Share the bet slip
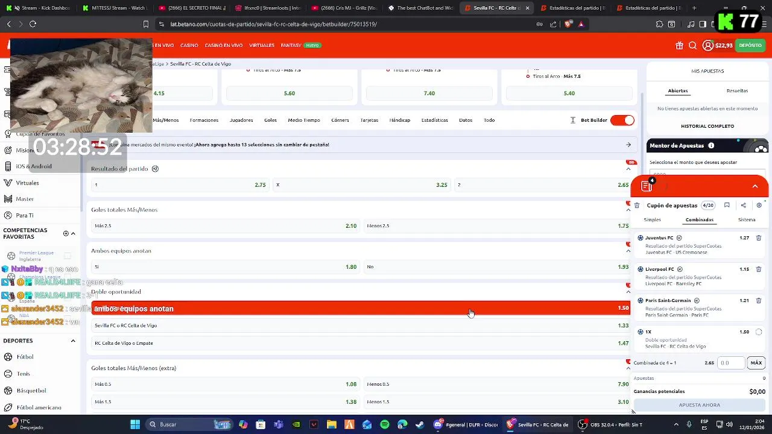This screenshot has height=434, width=772. click(743, 206)
